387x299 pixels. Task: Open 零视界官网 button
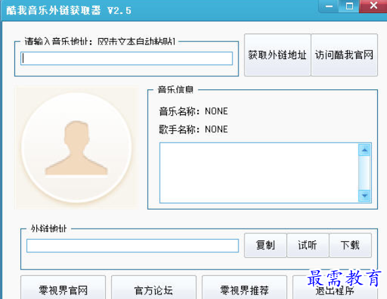[x=63, y=288]
